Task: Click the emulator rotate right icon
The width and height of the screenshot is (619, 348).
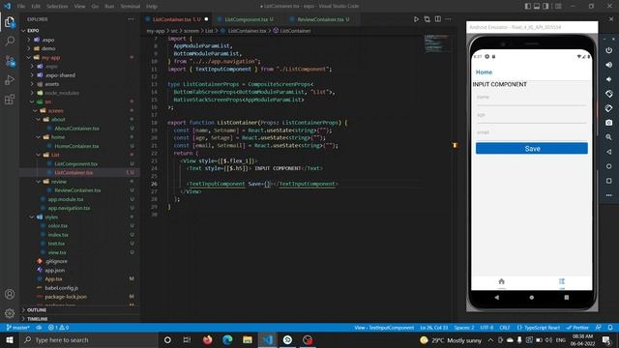Action: coord(608,108)
